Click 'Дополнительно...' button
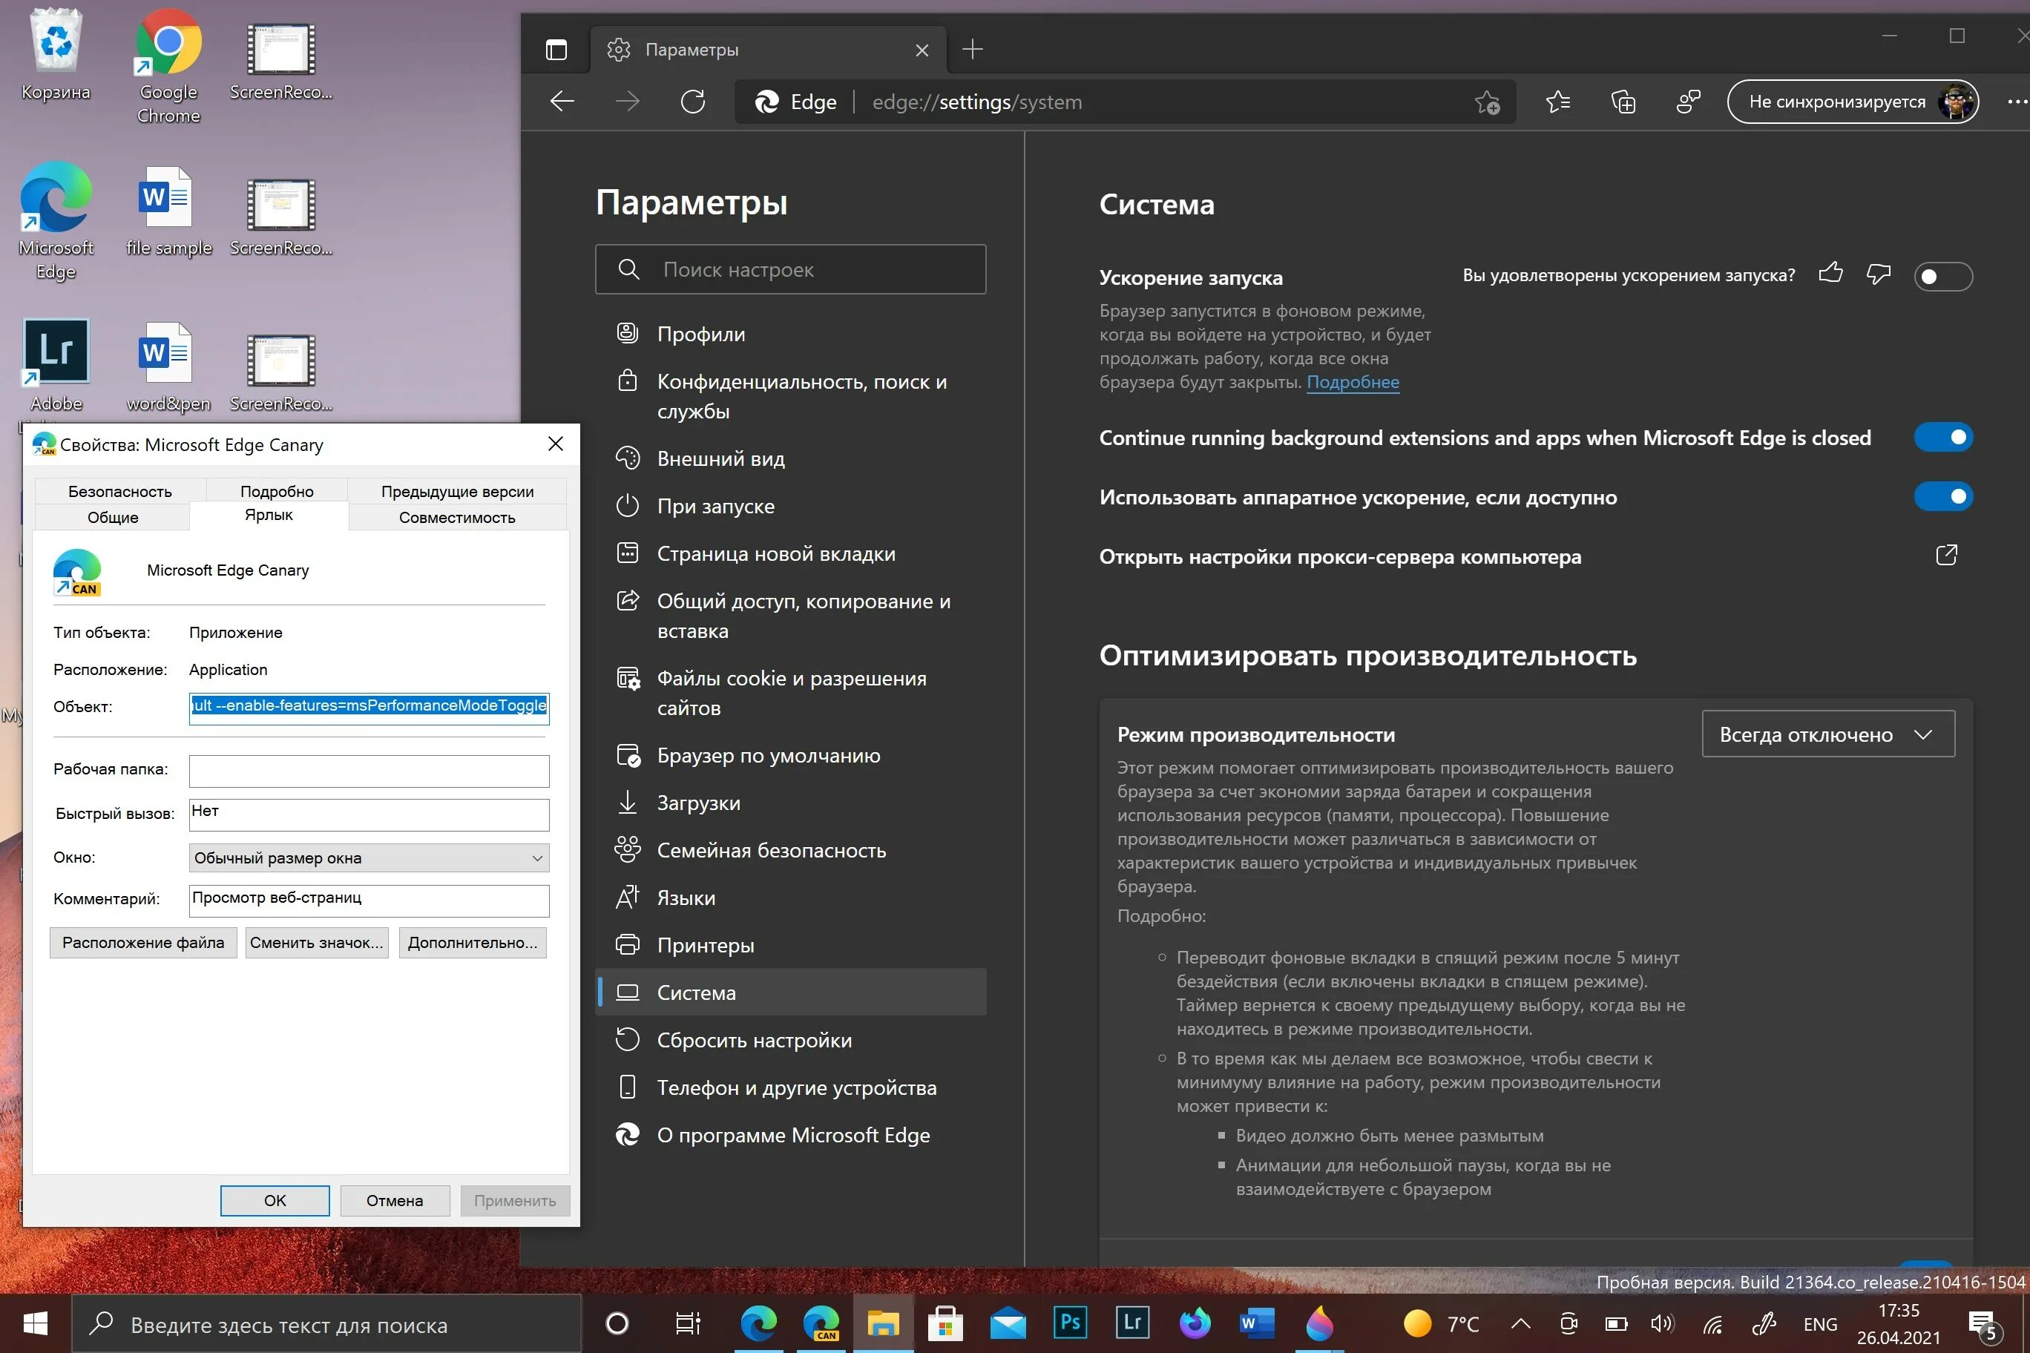 [x=472, y=942]
